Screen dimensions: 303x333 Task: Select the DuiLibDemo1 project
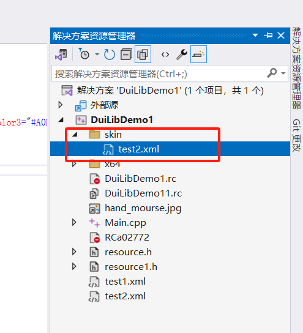(x=122, y=120)
